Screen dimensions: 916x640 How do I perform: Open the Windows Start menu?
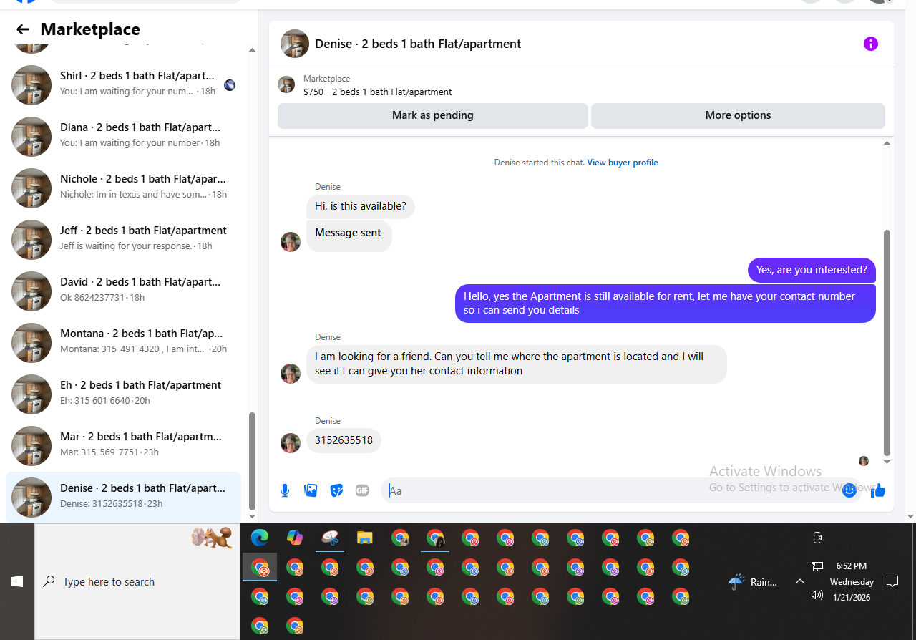(x=17, y=581)
